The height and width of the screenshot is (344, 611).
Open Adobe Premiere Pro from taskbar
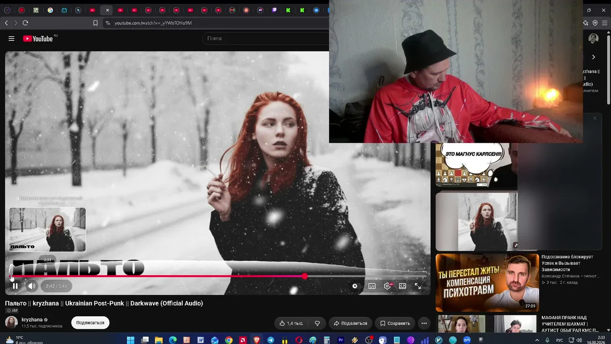click(341, 340)
